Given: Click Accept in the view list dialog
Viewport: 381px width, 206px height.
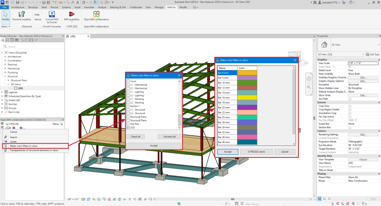Looking at the screenshot, I should click(x=154, y=145).
